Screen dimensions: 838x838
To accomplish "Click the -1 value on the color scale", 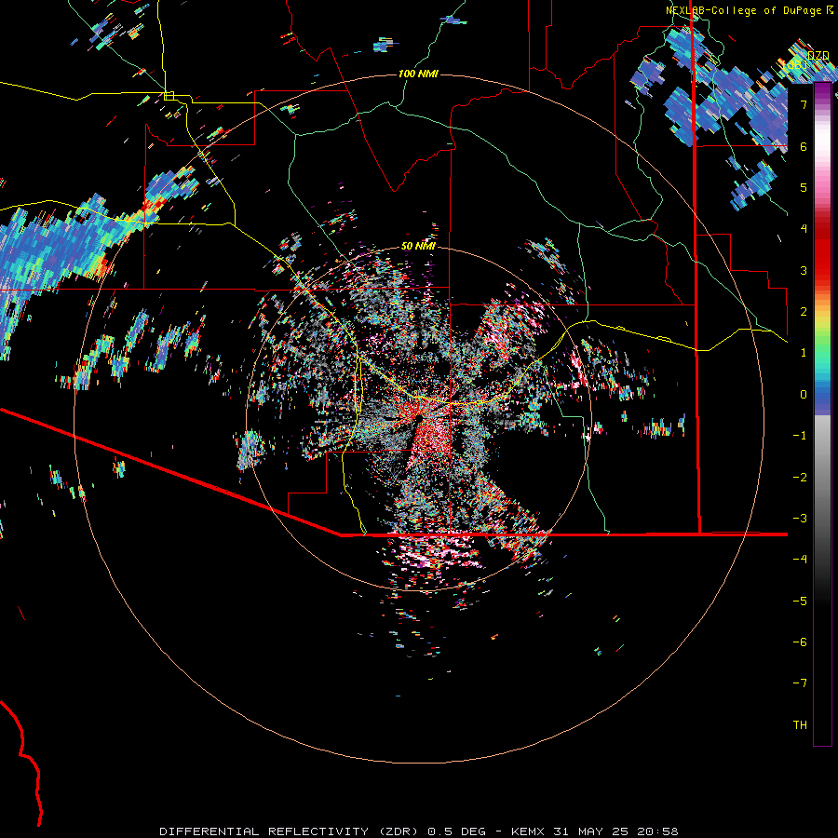I will click(x=800, y=436).
